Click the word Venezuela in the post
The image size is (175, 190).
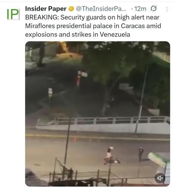(x=115, y=35)
